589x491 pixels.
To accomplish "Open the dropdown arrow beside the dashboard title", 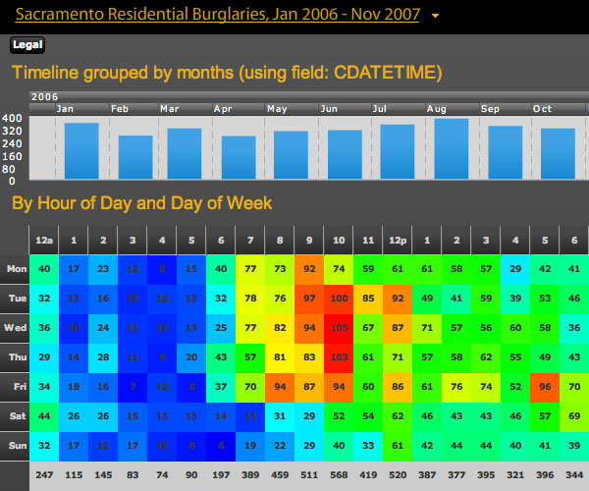I will 435,16.
